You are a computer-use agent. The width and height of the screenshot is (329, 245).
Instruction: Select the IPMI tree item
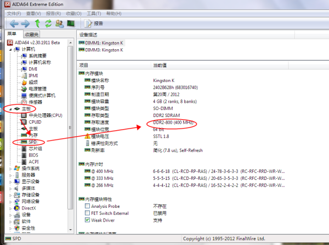tap(33, 75)
